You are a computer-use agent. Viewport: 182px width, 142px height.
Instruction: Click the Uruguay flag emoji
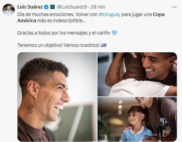click(104, 45)
